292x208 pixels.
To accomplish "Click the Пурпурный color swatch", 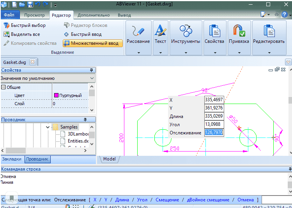I will pos(56,95).
